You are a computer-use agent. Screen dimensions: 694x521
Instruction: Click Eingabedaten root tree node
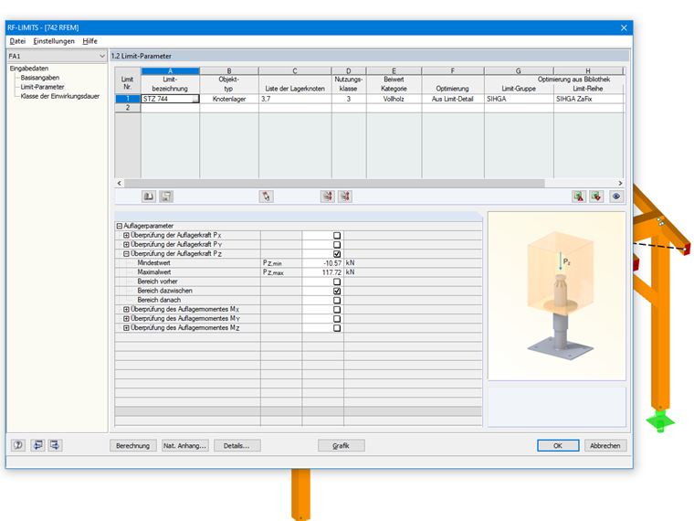click(29, 69)
